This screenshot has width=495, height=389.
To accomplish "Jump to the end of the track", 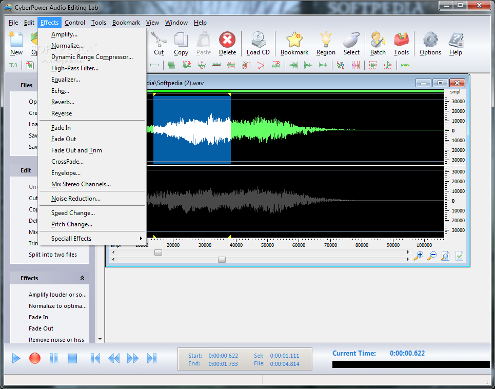I will (x=152, y=358).
